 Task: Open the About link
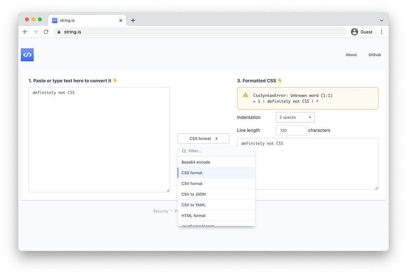point(351,55)
